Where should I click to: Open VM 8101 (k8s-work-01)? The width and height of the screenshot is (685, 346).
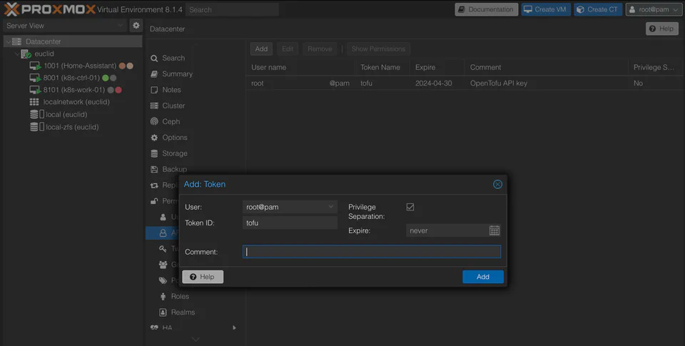click(74, 90)
